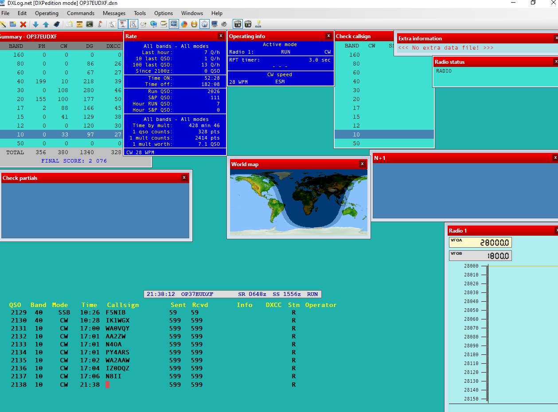The width and height of the screenshot is (558, 412).
Task: Click the green terminal screen toolbar icon
Action: pos(90,24)
